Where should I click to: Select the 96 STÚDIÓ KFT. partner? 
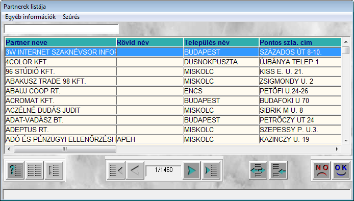coord(60,71)
